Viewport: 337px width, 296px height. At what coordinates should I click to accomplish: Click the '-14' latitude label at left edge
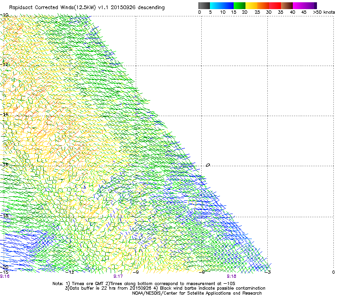4,114
